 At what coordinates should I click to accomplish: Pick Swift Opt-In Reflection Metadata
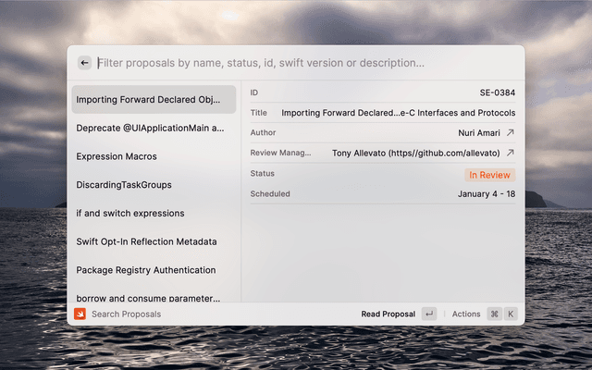pos(146,241)
